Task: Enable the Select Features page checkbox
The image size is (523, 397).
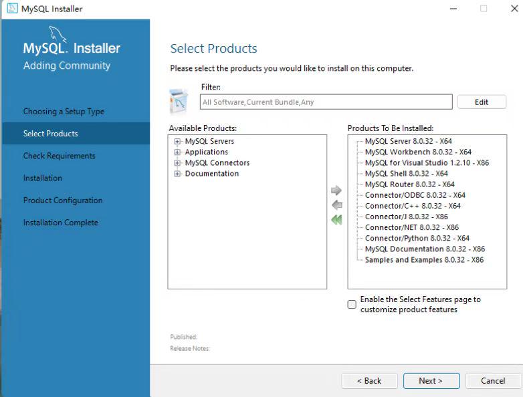Action: [x=352, y=304]
